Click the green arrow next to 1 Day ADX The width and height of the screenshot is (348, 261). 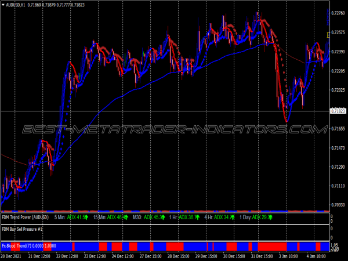(270, 217)
